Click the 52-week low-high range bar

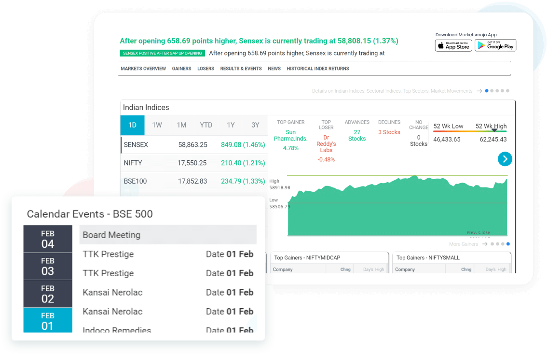(470, 131)
